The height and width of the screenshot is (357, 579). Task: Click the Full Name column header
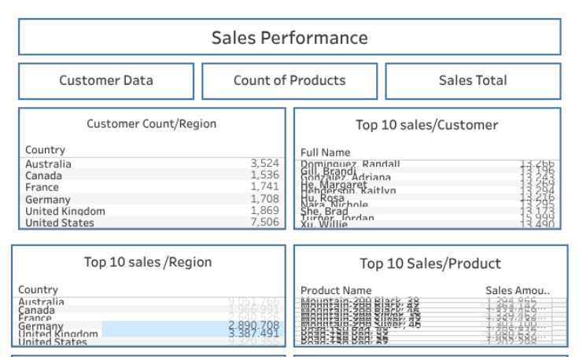[x=325, y=153]
